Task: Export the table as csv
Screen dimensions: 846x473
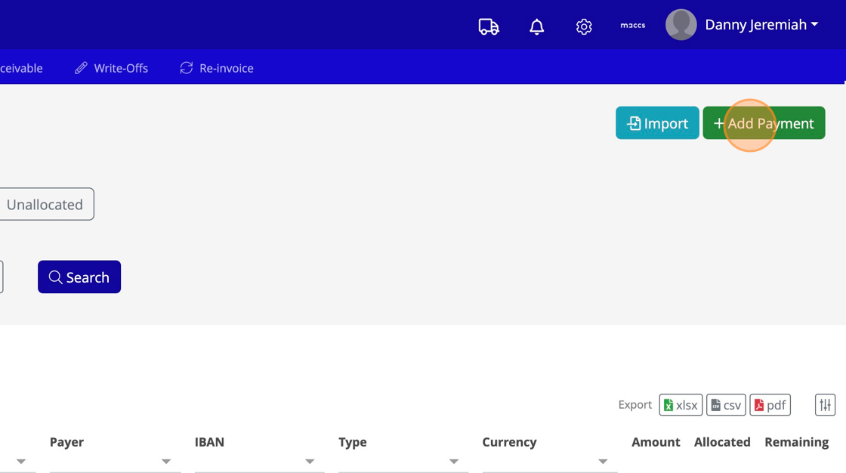Action: click(726, 405)
